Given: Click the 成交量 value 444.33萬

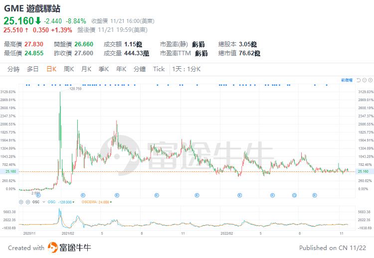Looking at the screenshot, I should tap(137, 53).
